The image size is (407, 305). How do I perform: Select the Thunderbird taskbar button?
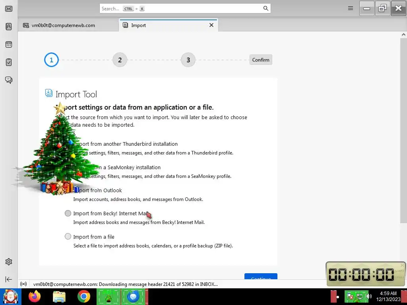coord(134,297)
